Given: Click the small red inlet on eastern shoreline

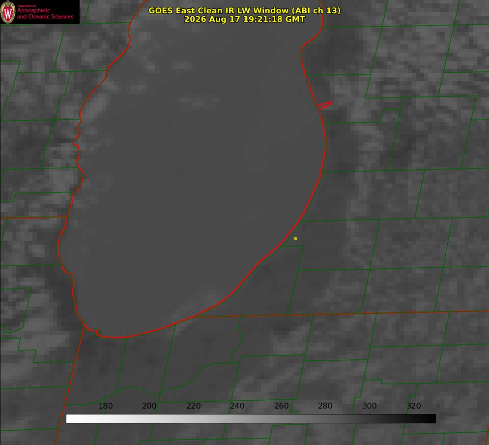Looking at the screenshot, I should 324,105.
